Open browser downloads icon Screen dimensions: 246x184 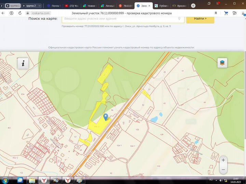click(243, 13)
